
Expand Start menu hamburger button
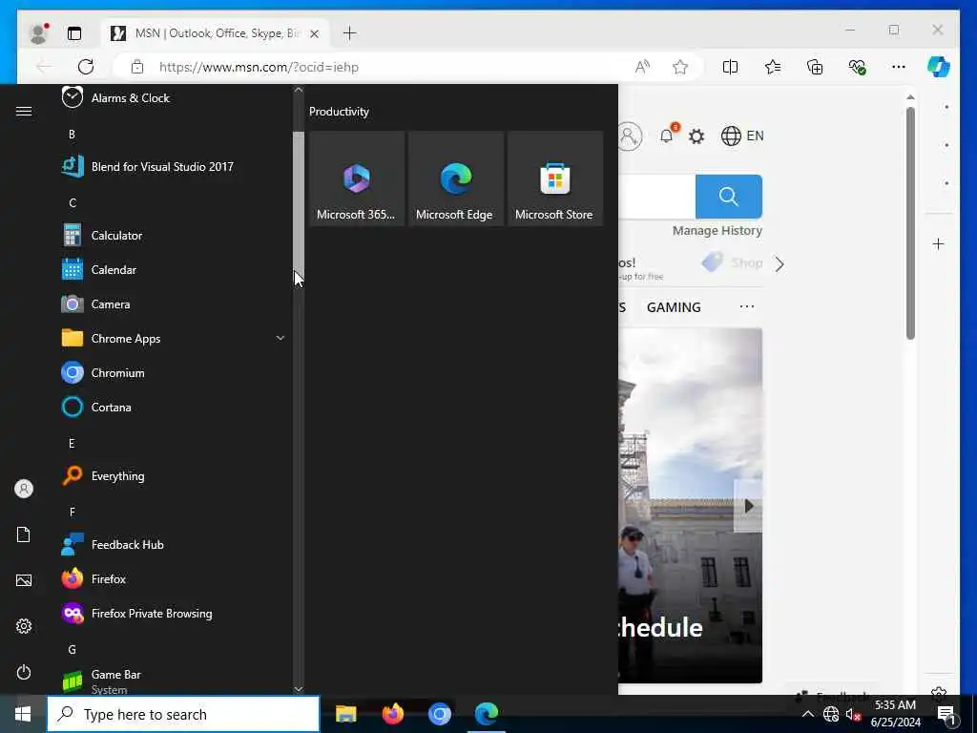[24, 111]
